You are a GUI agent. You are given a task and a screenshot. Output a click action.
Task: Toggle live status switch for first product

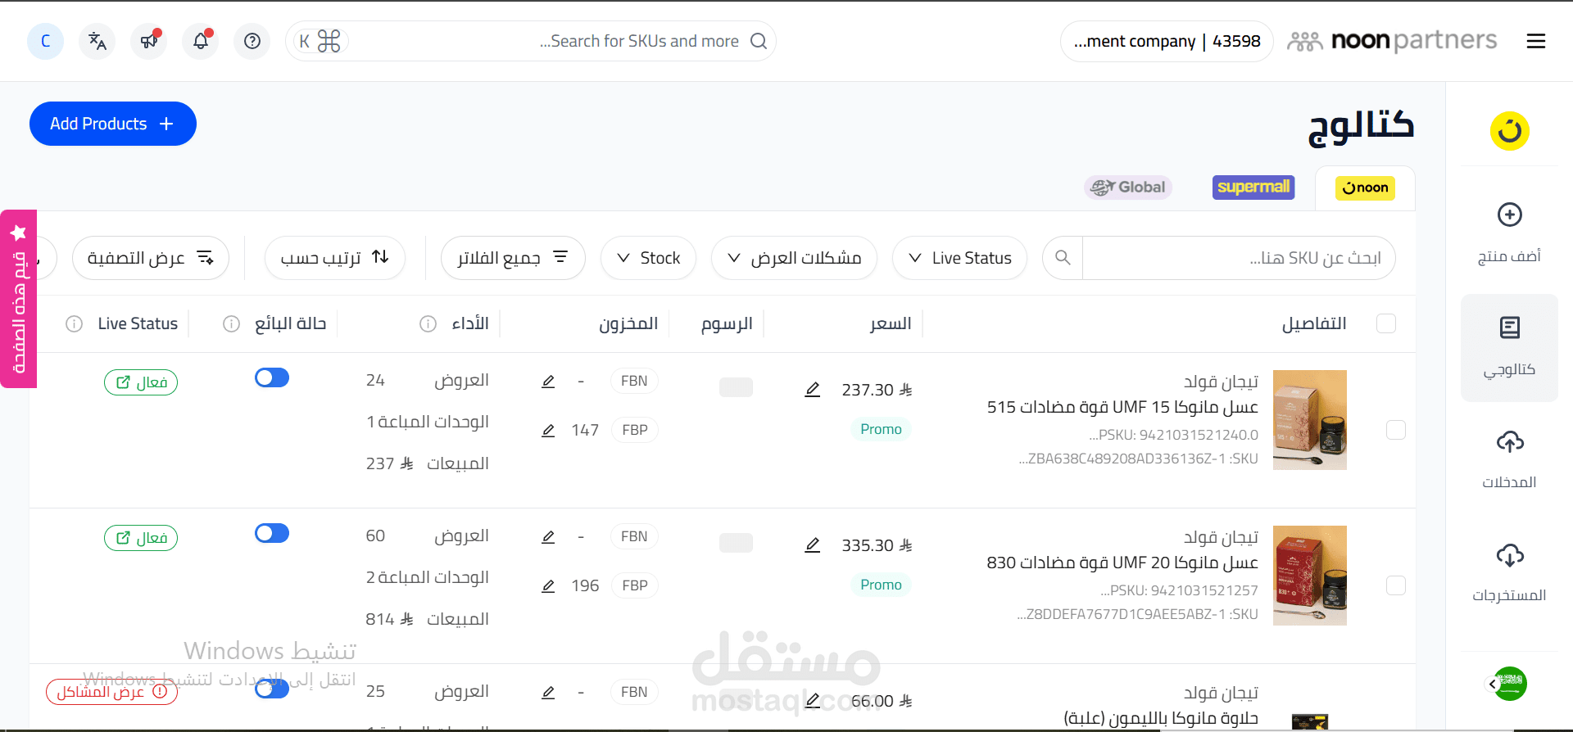click(x=271, y=377)
